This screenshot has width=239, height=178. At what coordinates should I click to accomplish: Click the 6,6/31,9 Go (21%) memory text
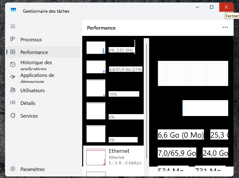point(126,70)
